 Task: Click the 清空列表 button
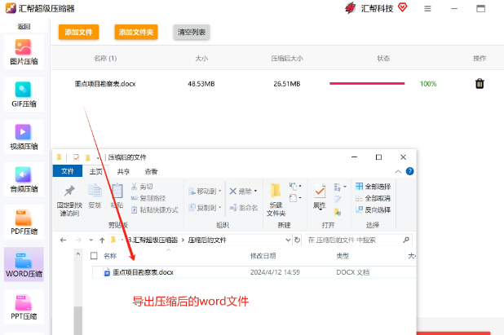click(x=192, y=32)
